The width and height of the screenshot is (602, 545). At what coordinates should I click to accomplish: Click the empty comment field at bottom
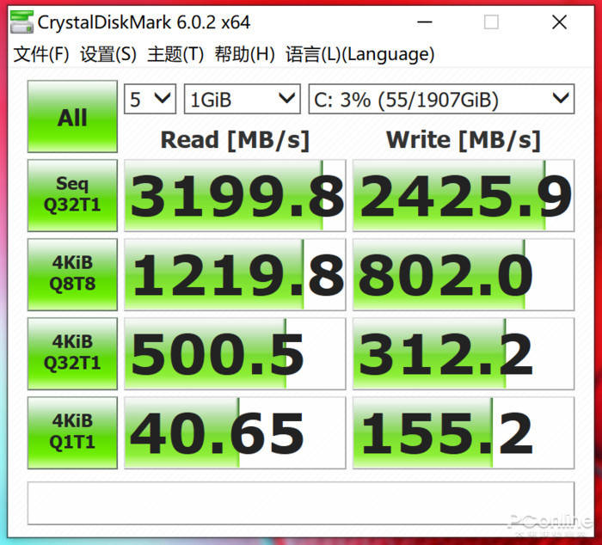click(301, 503)
